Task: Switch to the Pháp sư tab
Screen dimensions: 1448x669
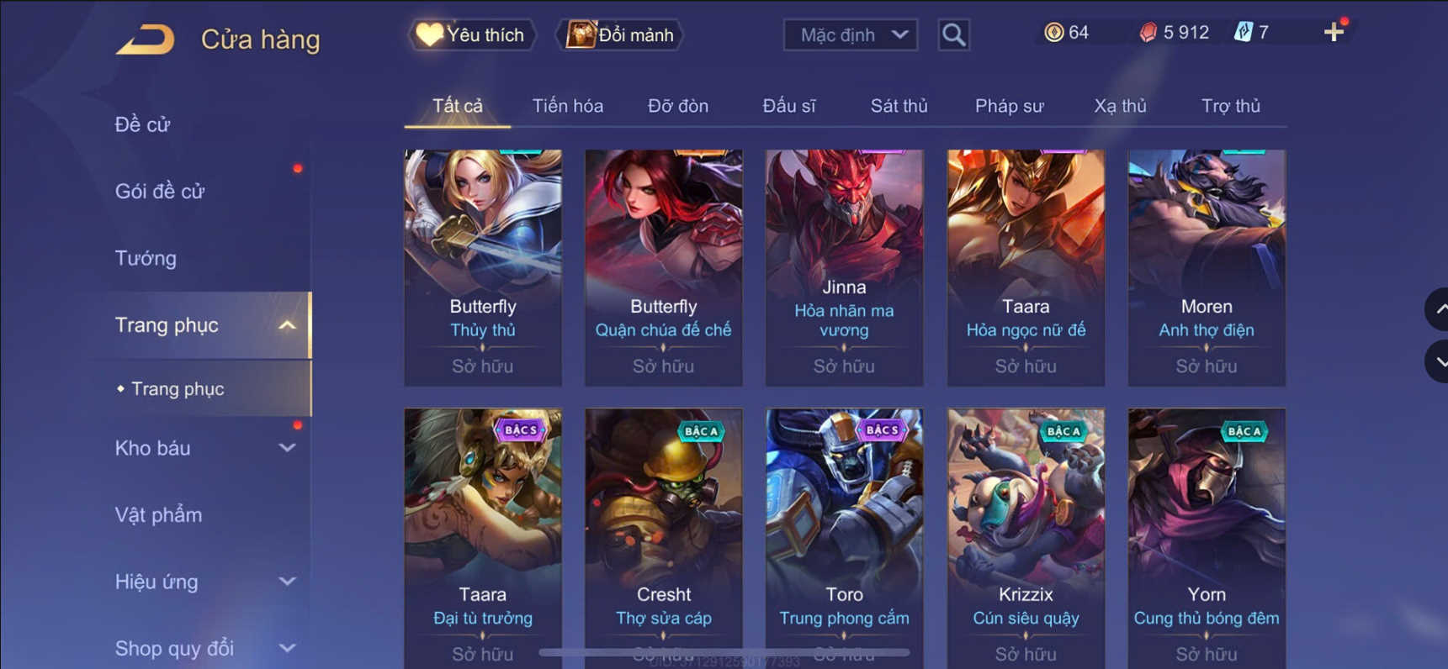Action: 1009,106
